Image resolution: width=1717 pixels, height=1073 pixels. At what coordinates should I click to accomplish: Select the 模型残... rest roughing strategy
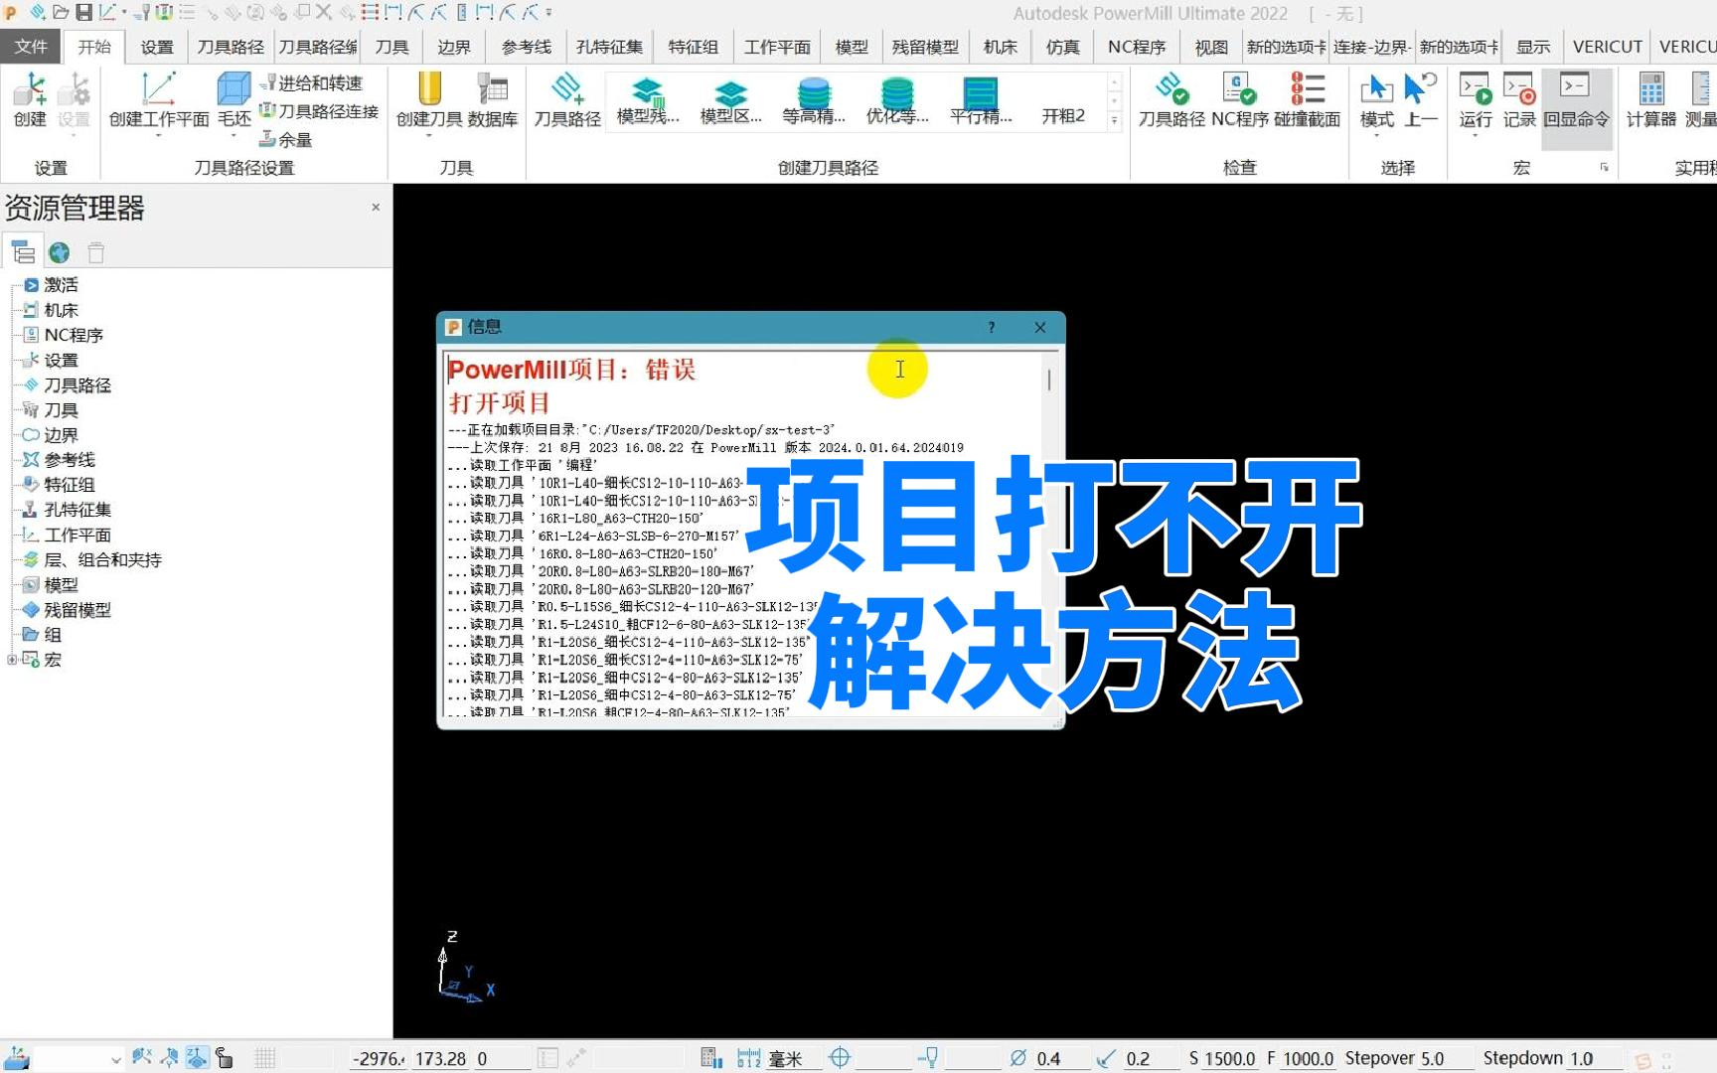648,100
